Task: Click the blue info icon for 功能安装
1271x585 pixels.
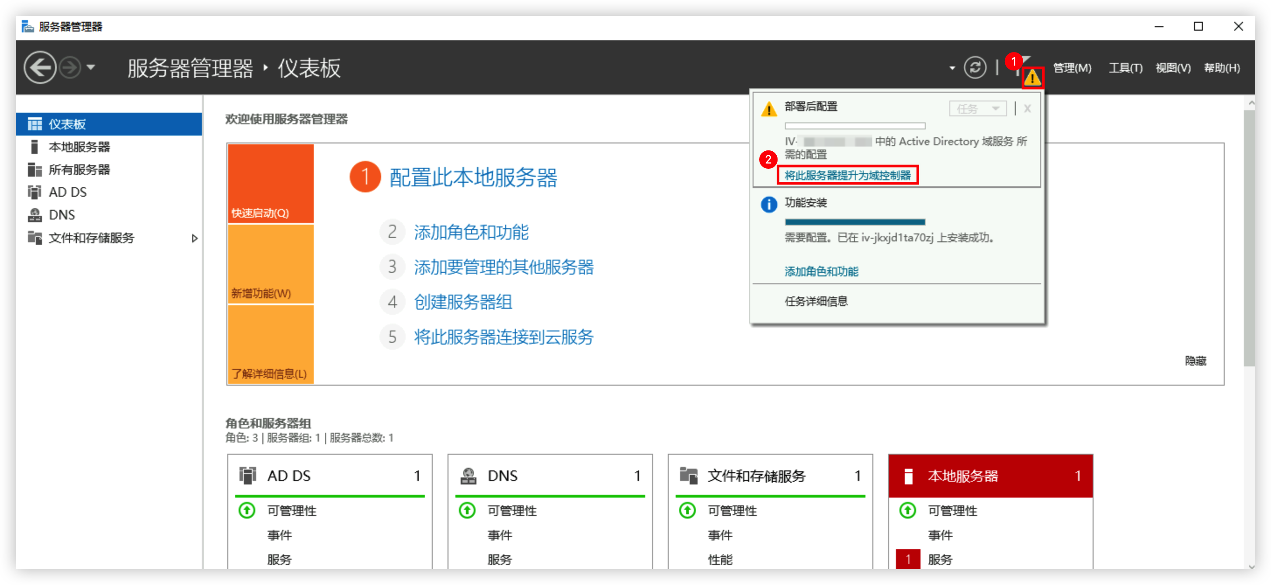Action: tap(769, 204)
